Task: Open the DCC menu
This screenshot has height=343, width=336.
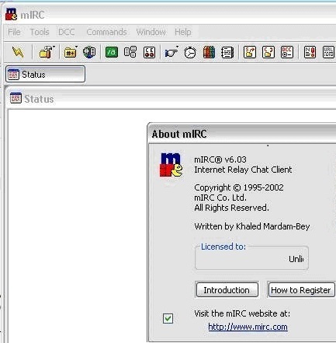Action: pyautogui.click(x=67, y=32)
